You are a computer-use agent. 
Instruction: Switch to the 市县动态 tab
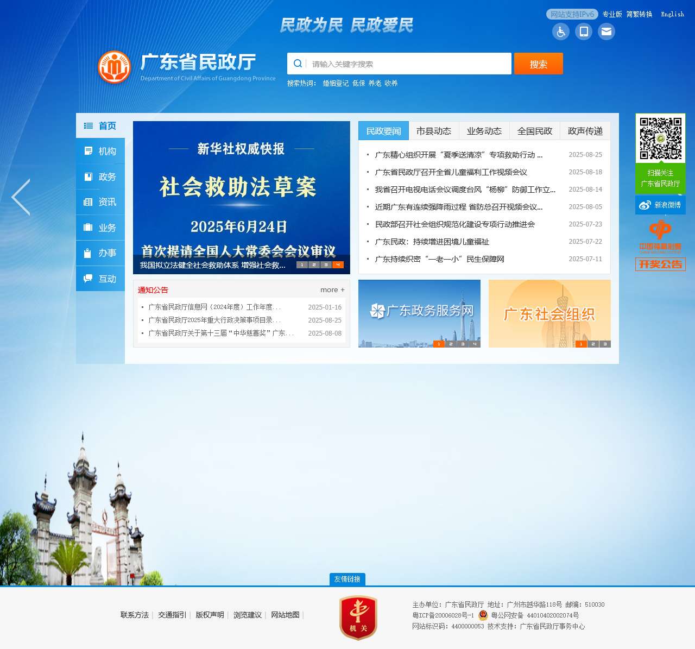pyautogui.click(x=434, y=130)
